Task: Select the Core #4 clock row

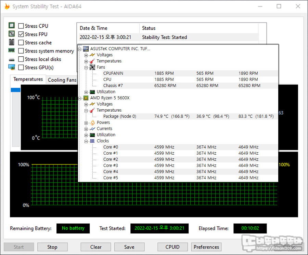Action: coord(190,172)
